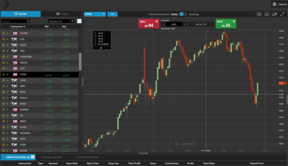
Task: Click the US flag icon for EBAY
Action: click(15, 121)
